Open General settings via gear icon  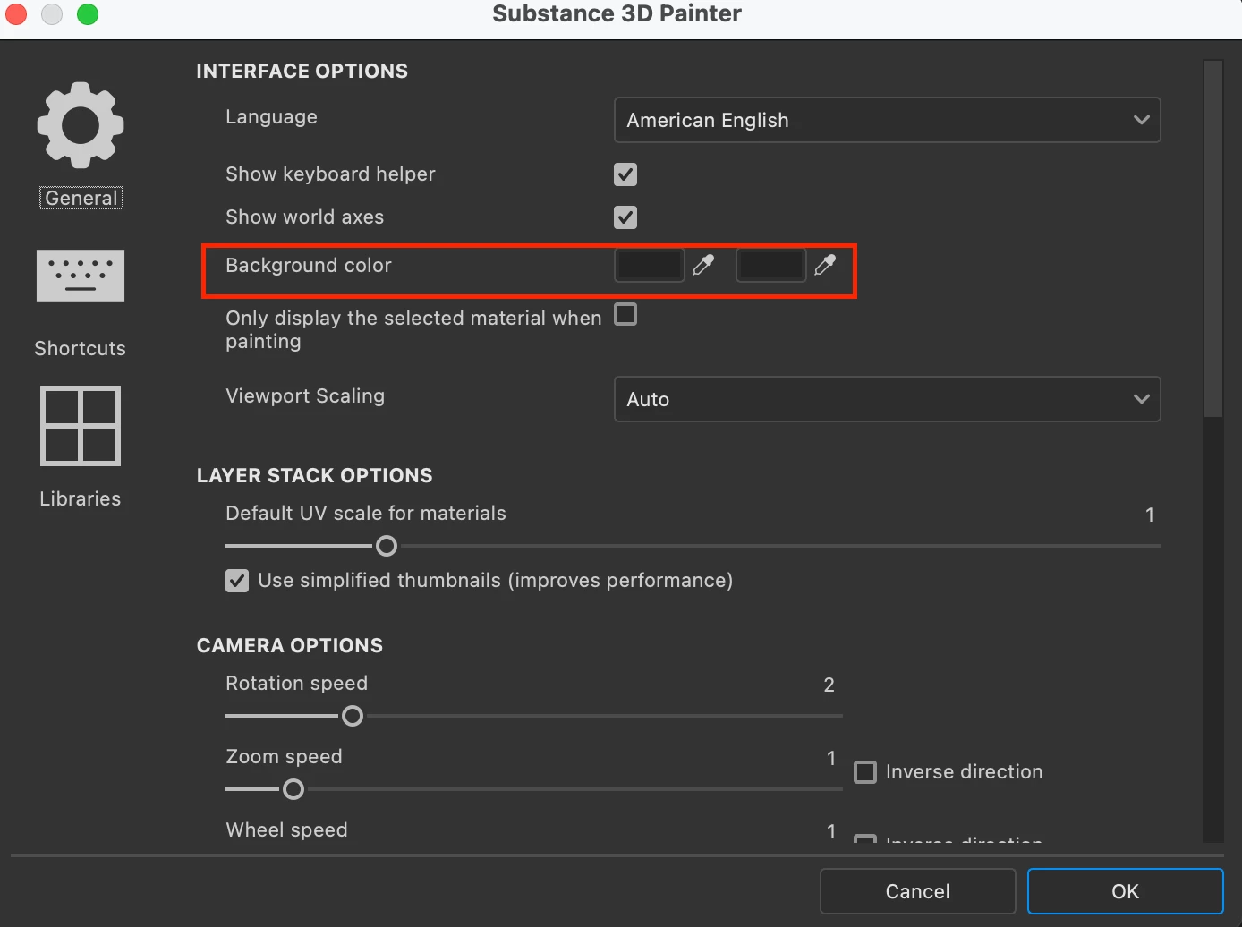click(x=81, y=125)
